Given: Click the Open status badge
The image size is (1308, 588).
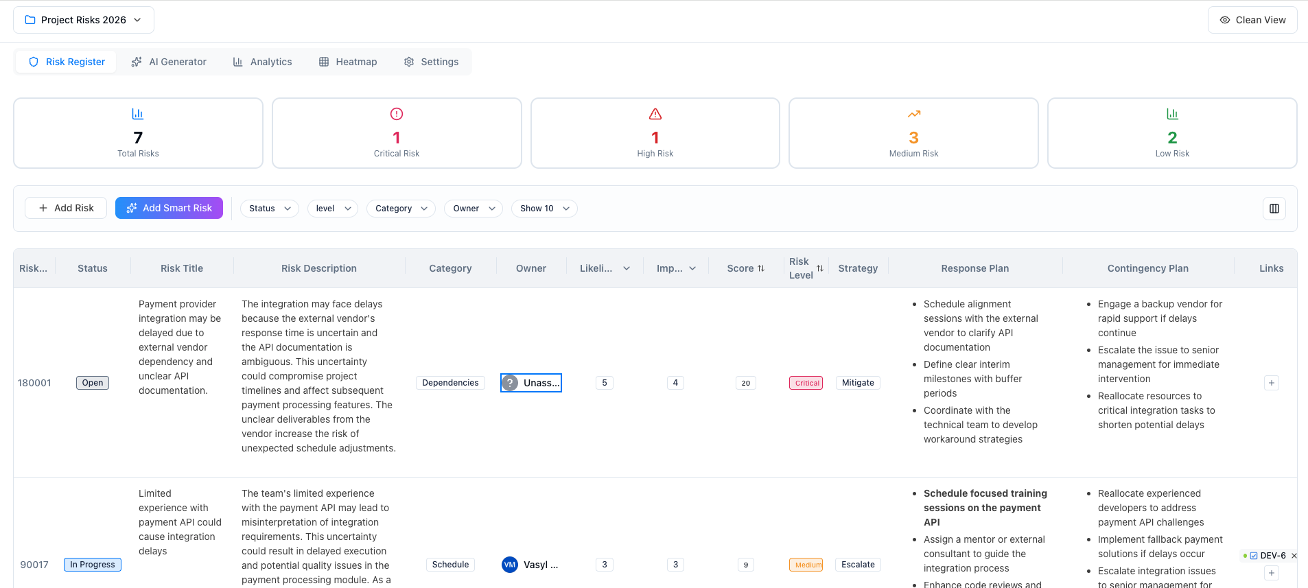Looking at the screenshot, I should click(x=93, y=383).
